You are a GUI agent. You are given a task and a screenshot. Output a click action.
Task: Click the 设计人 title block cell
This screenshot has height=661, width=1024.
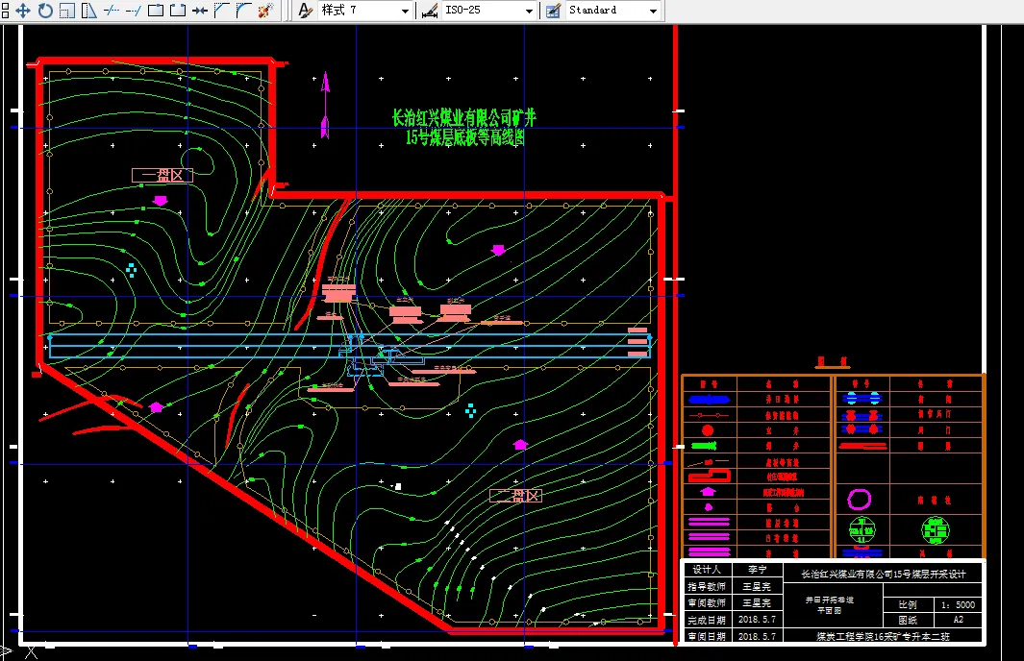click(706, 570)
